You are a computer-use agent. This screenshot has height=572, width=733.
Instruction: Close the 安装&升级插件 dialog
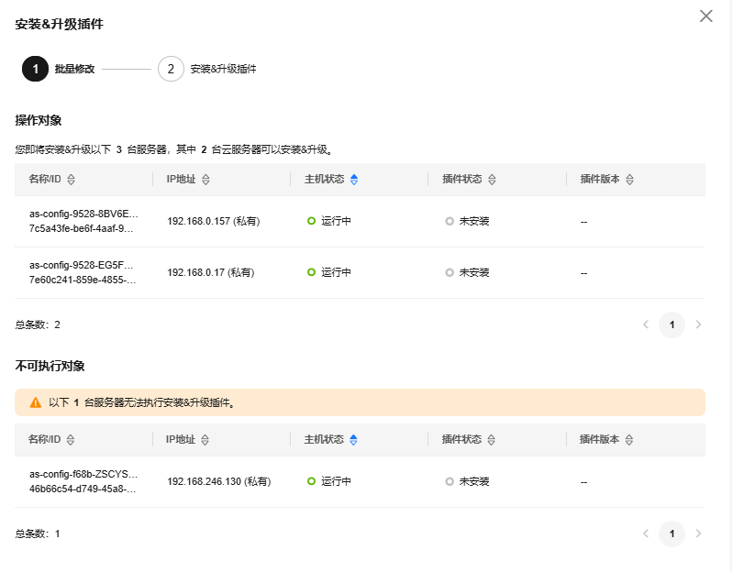click(x=705, y=16)
